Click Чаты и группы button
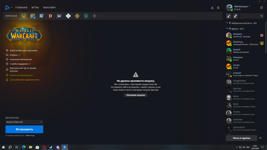267x150 pixels. tap(242, 138)
